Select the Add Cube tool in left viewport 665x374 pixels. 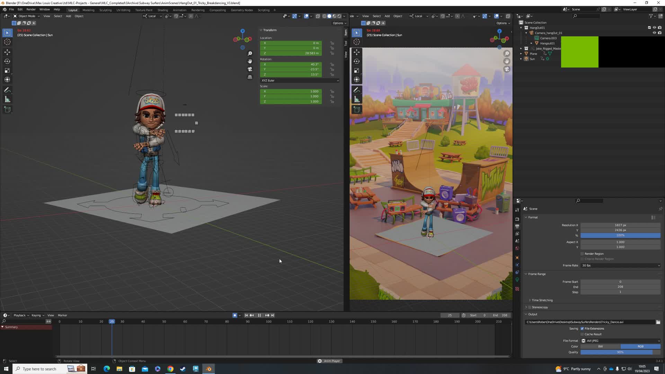(7, 110)
